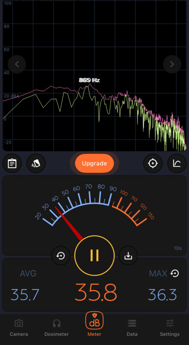
Task: Go to previous chart with left arrow
Action: pyautogui.click(x=17, y=64)
